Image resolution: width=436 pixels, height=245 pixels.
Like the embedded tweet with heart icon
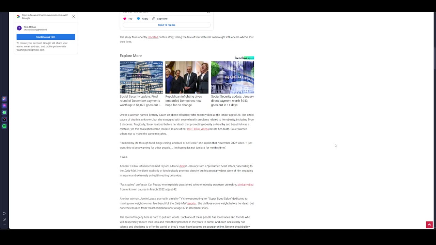point(125,19)
